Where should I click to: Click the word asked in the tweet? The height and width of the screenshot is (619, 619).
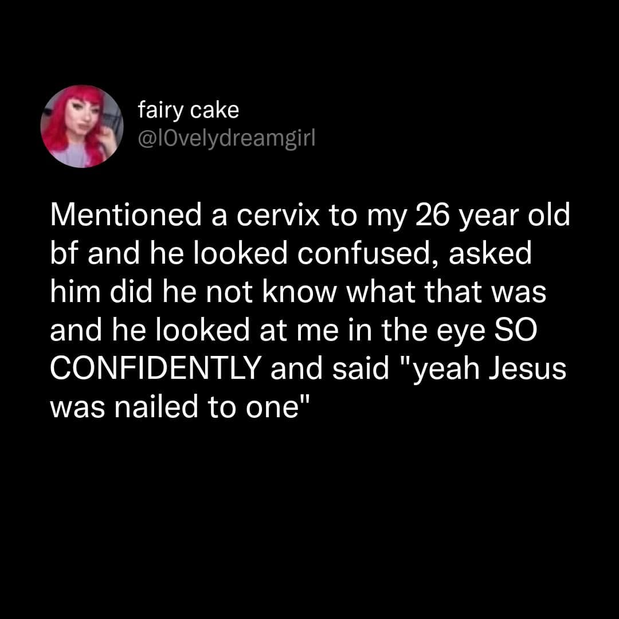click(490, 253)
